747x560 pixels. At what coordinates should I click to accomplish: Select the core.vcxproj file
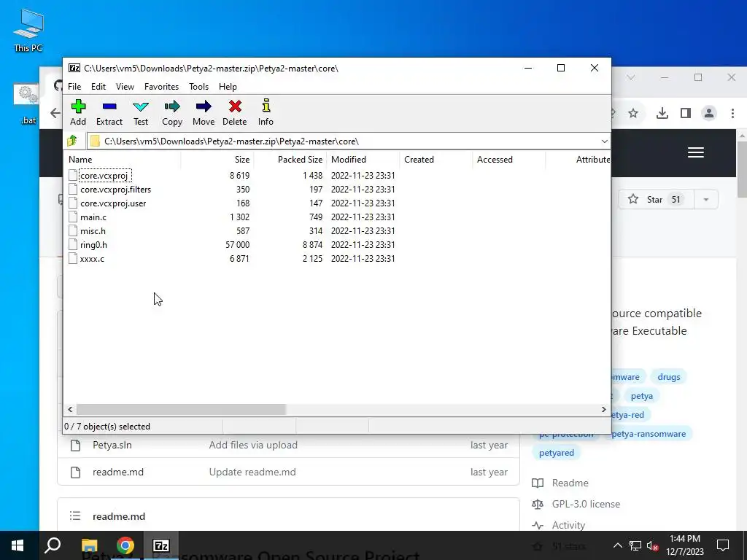tap(104, 176)
